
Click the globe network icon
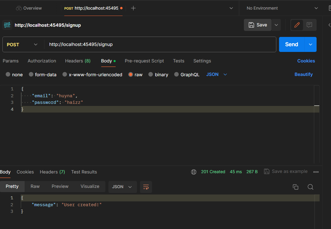[194, 172]
